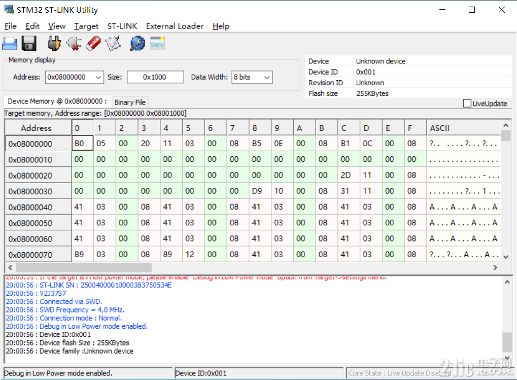Select row address 0x08000030

pos(38,191)
